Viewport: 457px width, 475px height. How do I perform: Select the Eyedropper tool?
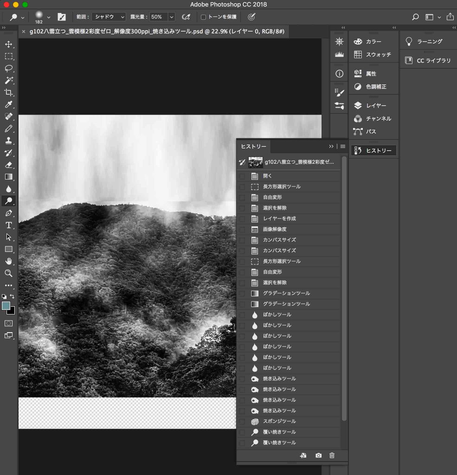[x=8, y=104]
